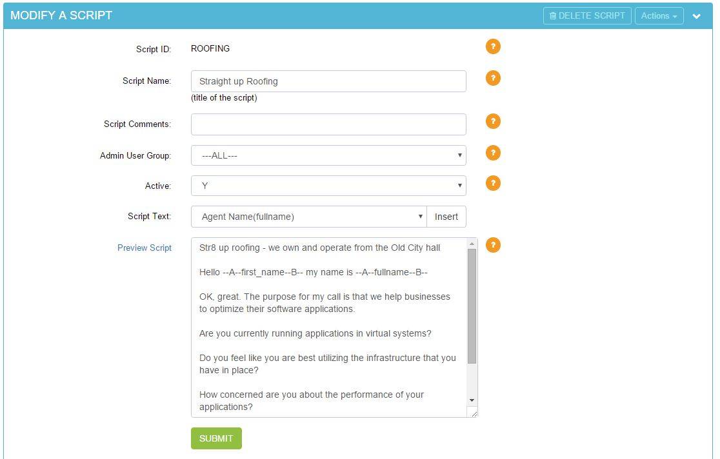Click the Insert button
The image size is (720, 459).
point(446,217)
